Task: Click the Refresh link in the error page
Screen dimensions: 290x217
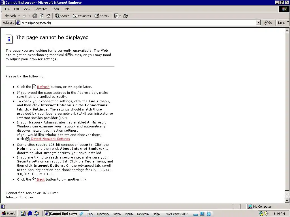Action: point(43,87)
